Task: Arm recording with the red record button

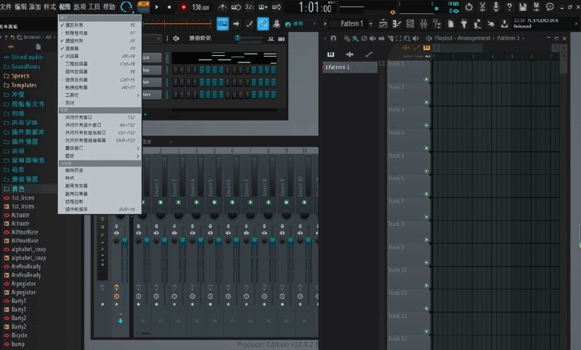Action: (184, 7)
